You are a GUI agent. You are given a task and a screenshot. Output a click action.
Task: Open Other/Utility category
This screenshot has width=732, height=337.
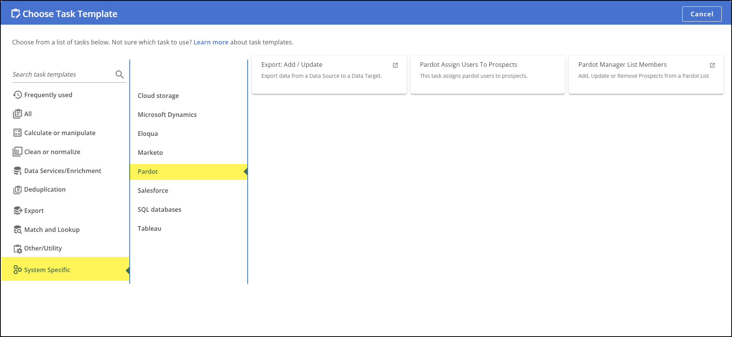click(43, 248)
